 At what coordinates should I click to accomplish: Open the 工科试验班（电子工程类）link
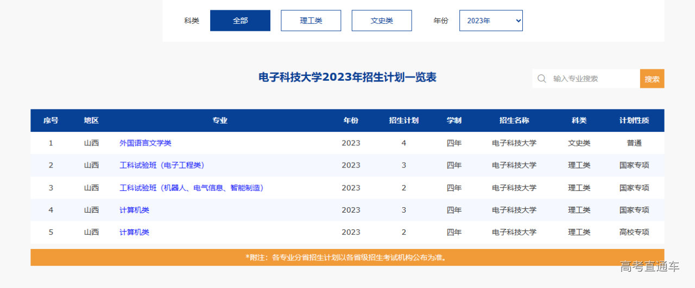[x=162, y=165]
